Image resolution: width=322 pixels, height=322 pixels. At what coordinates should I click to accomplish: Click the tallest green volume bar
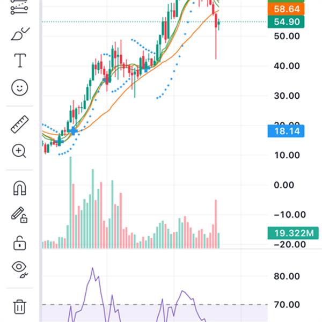pyautogui.click(x=70, y=202)
